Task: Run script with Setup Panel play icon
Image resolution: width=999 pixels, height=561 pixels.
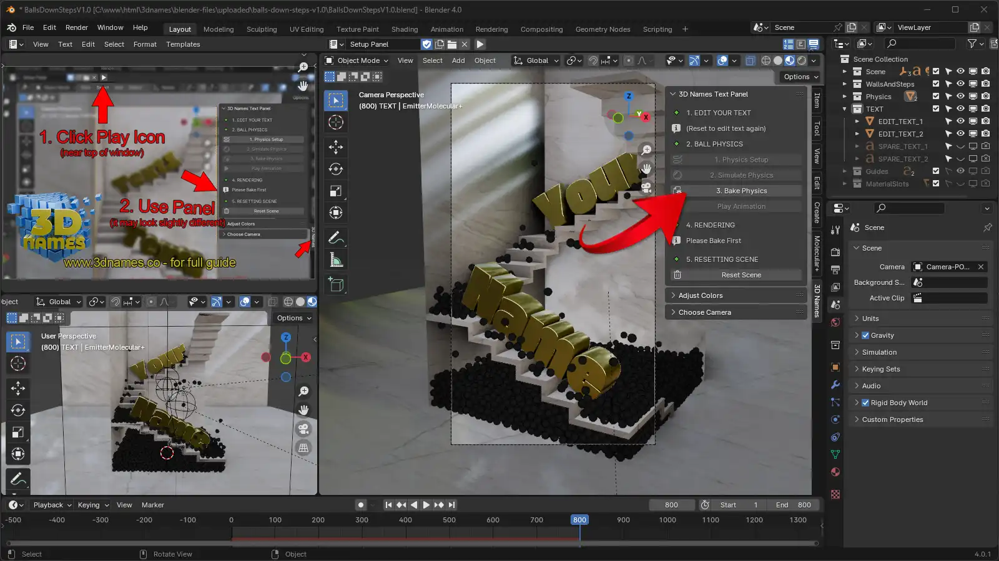Action: coord(480,44)
